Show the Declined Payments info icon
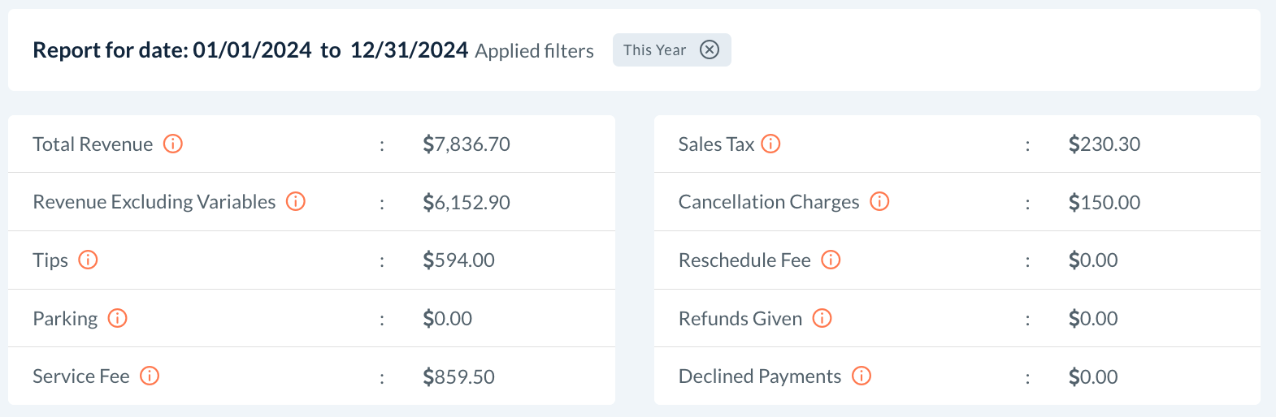1276x417 pixels. point(862,376)
